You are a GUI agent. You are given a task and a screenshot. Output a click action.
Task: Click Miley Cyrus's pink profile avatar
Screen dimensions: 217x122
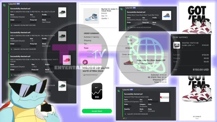click(85, 62)
